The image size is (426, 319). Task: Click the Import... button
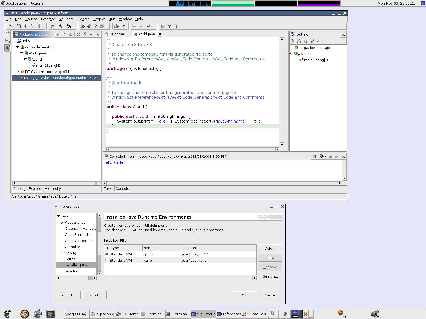(x=68, y=295)
